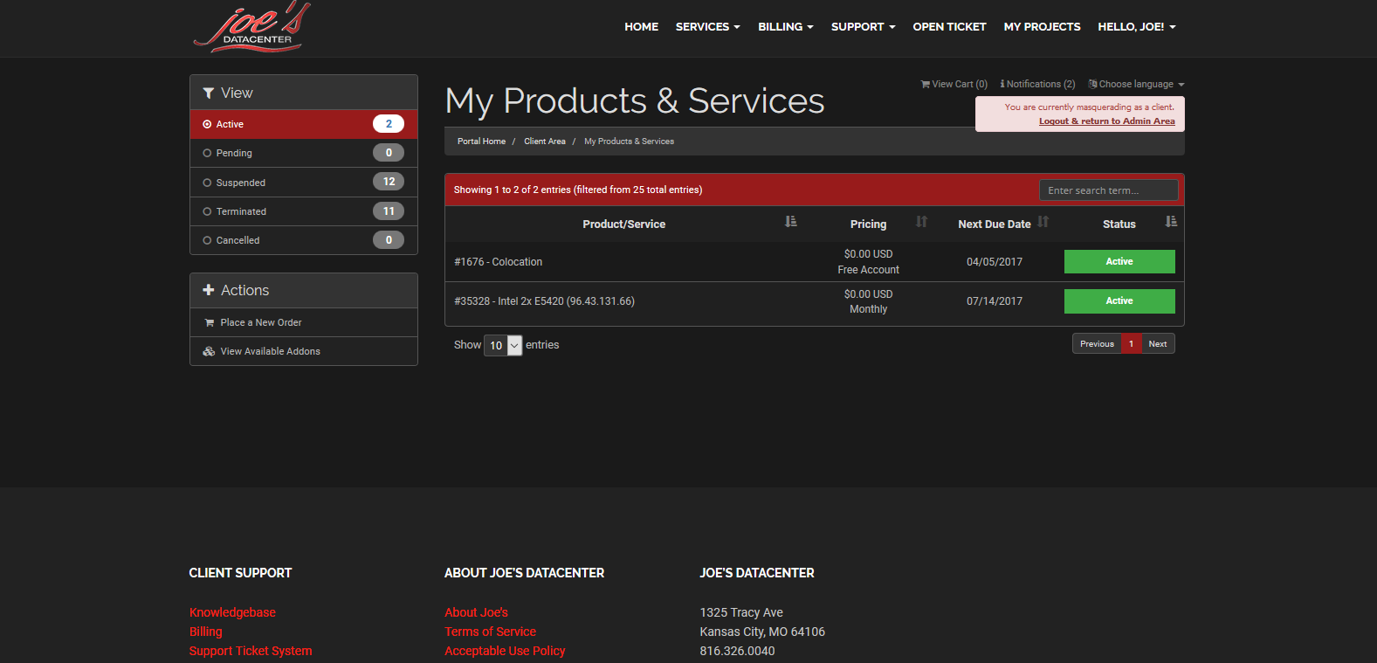This screenshot has height=663, width=1377.
Task: Open Notifications (2)
Action: pos(1037,85)
